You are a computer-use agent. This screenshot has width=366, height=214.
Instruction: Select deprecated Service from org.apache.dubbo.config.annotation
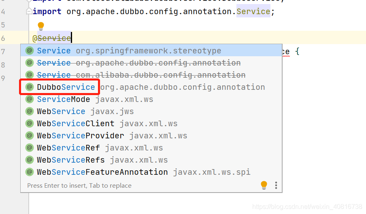point(151,63)
